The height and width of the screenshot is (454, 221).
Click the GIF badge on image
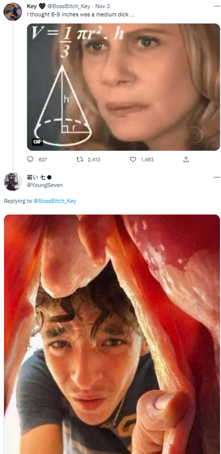[x=37, y=142]
